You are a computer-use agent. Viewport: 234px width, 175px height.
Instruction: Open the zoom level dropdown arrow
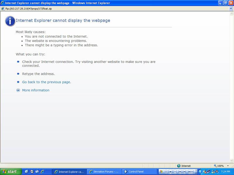[x=228, y=166]
